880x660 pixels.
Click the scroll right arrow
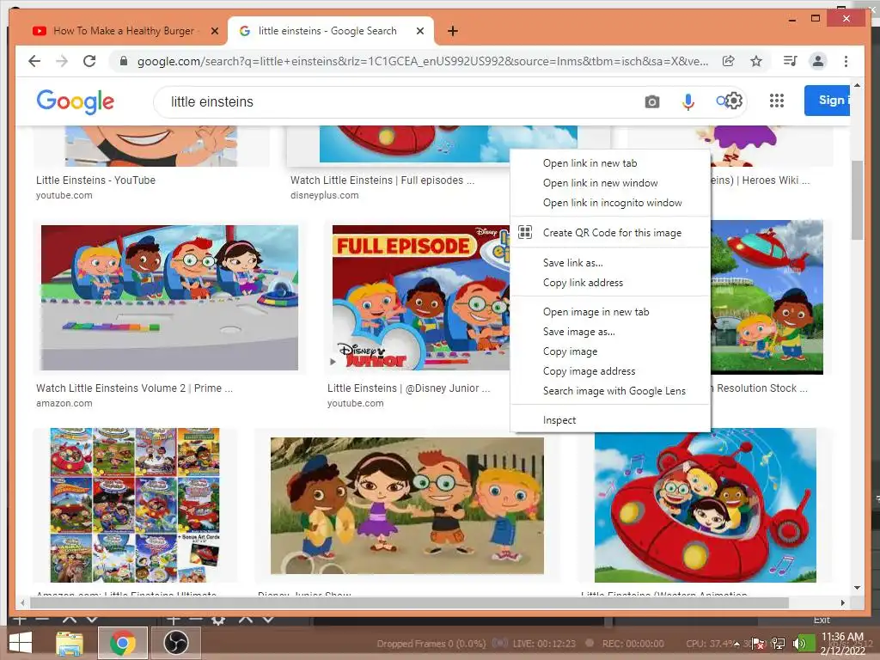[x=842, y=602]
